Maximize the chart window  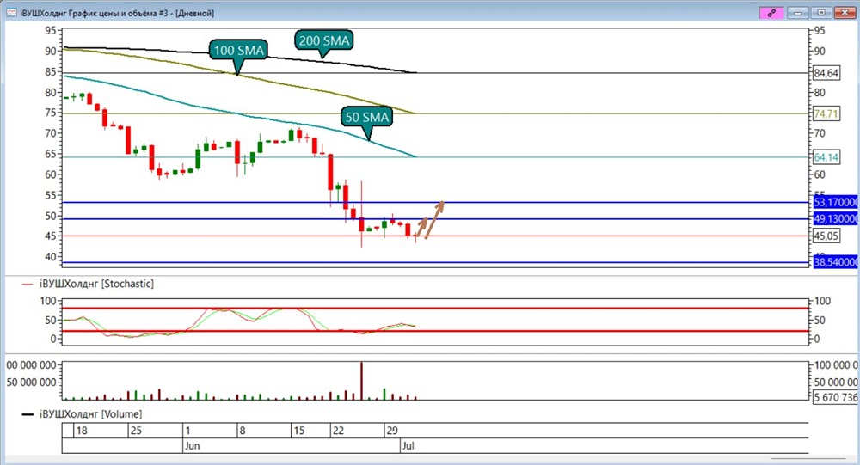(x=821, y=13)
